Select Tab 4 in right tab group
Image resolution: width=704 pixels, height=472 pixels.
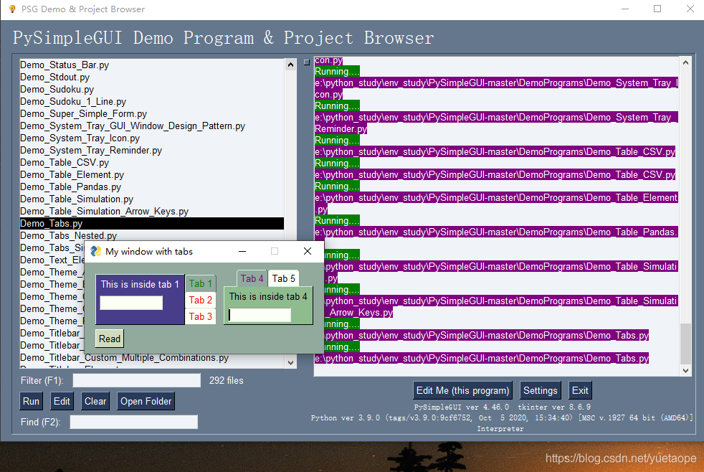252,278
